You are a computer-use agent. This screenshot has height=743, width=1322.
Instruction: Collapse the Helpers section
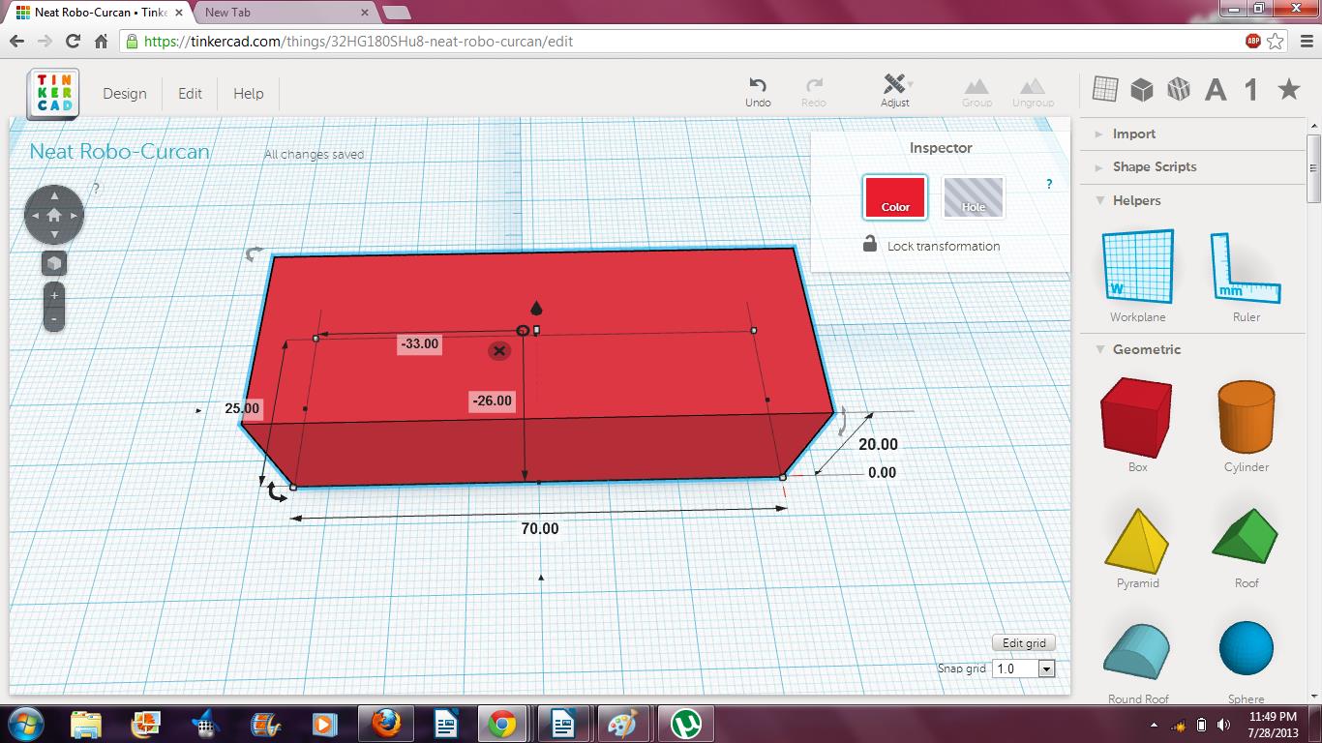(x=1136, y=200)
